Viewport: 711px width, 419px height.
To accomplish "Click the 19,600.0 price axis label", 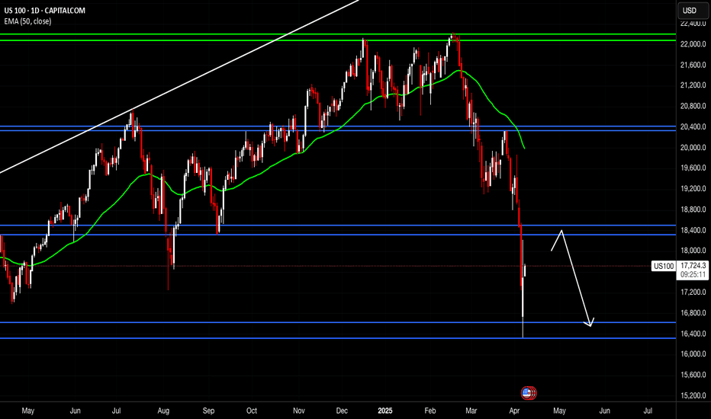I will [x=693, y=168].
